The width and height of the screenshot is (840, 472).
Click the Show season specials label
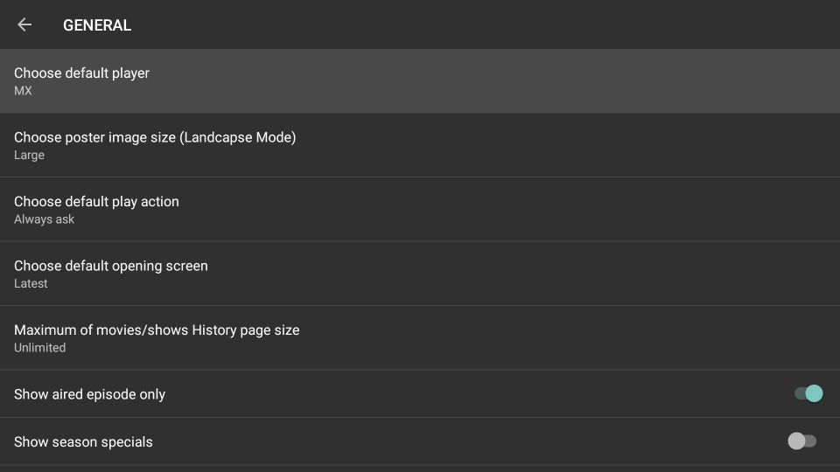[x=83, y=442]
